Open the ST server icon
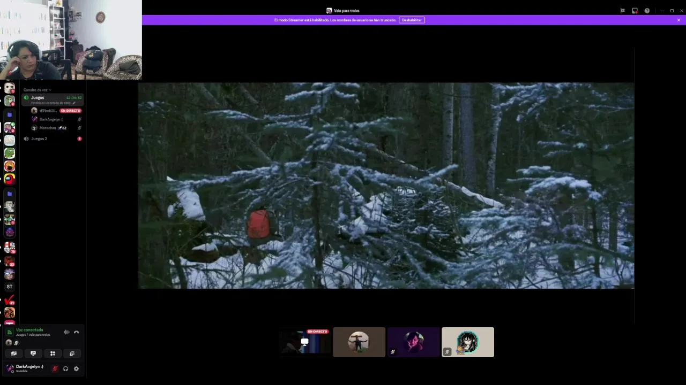The height and width of the screenshot is (385, 686). coord(10,287)
